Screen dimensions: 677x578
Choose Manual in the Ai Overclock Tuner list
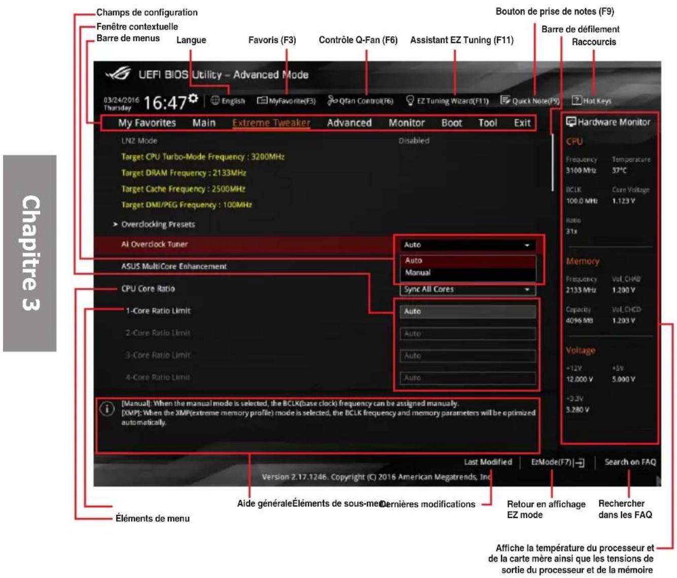[468, 273]
